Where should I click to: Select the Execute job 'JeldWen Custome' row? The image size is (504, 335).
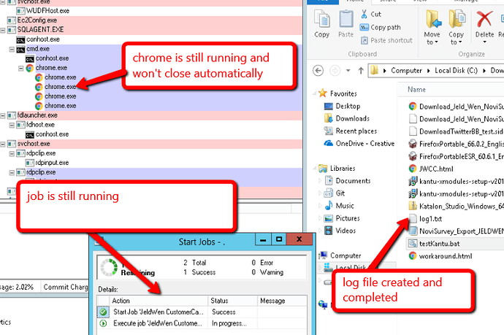[x=202, y=323]
